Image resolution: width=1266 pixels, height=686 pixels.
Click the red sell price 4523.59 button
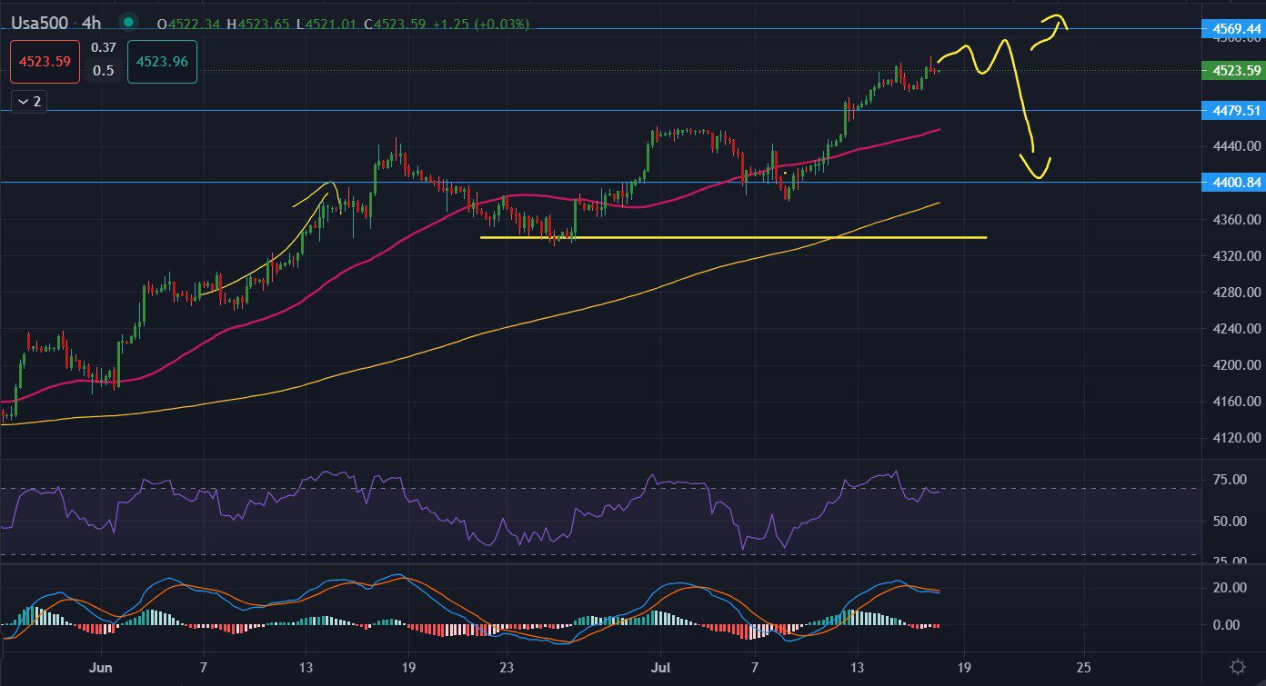tap(40, 63)
